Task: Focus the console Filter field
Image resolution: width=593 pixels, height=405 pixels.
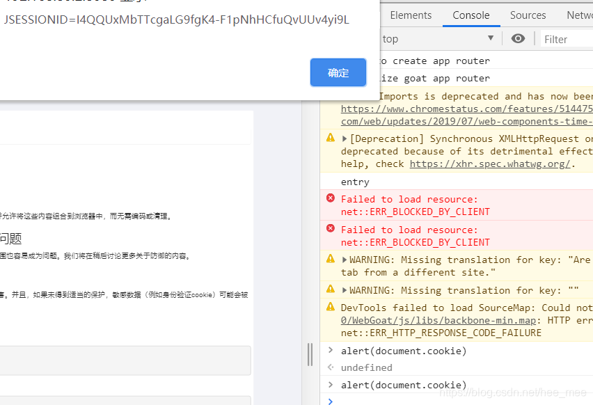Action: [x=567, y=39]
